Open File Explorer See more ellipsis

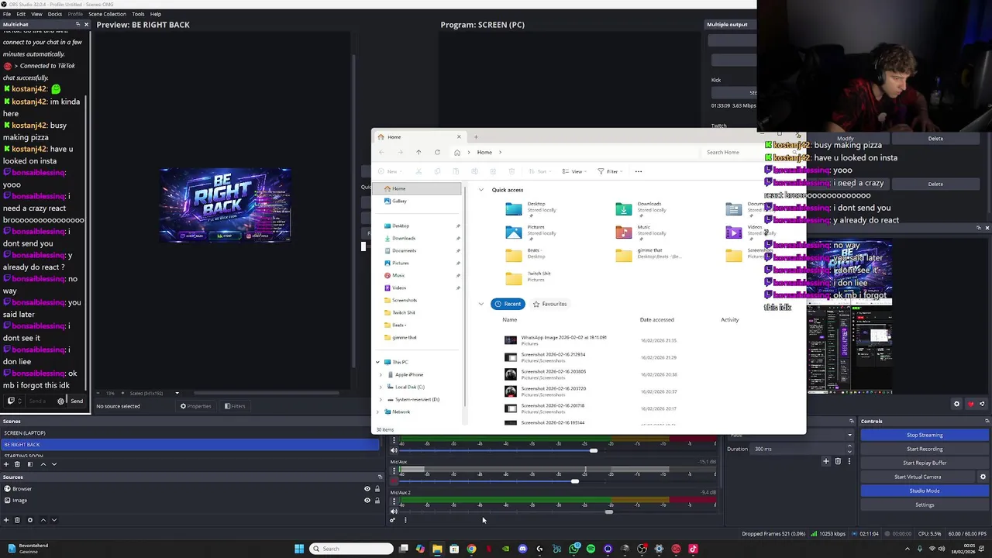639,171
